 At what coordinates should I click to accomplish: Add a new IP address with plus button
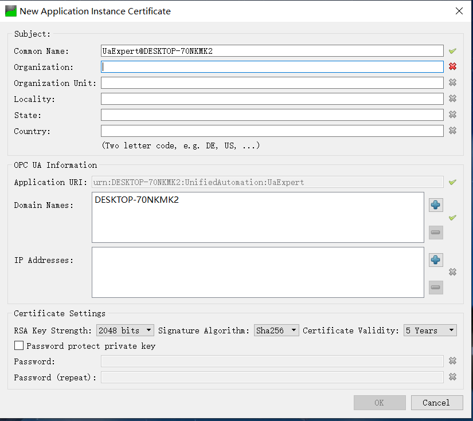tap(436, 260)
